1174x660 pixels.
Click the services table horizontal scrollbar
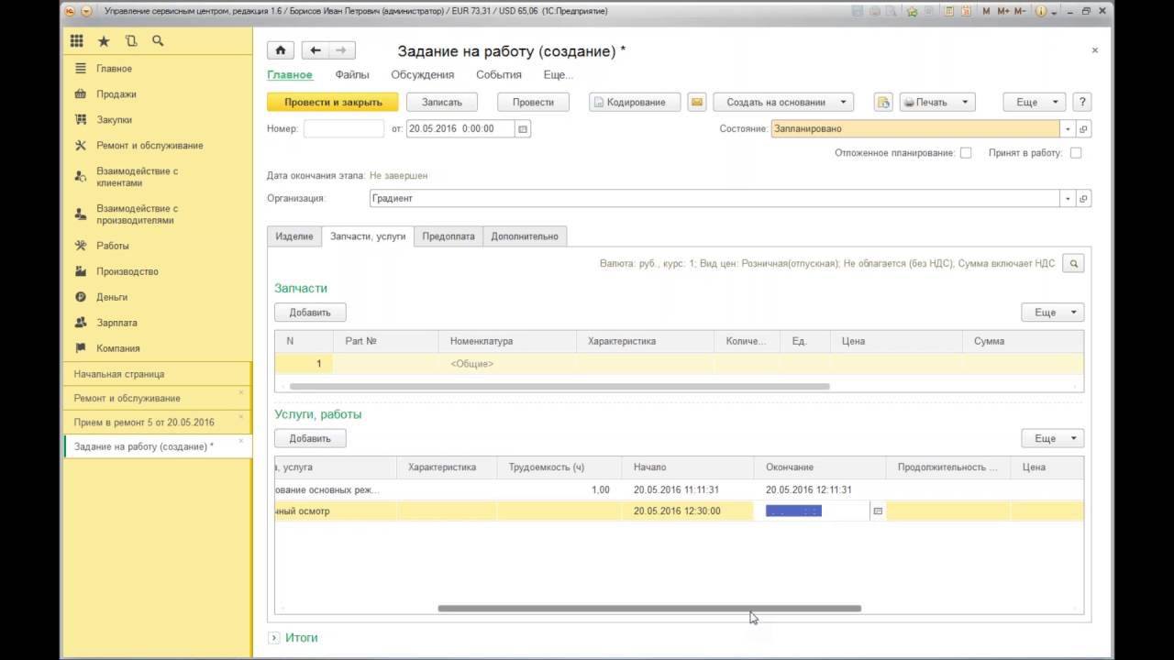(x=649, y=608)
